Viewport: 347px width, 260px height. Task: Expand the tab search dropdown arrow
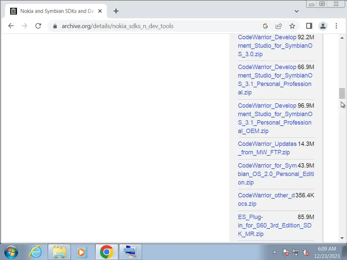[x=297, y=11]
